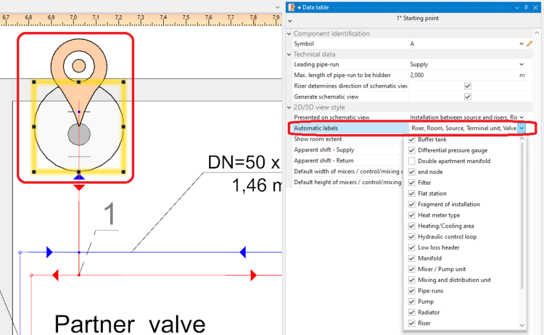
Task: Uncheck Differential pressure gauge option
Action: click(x=412, y=150)
